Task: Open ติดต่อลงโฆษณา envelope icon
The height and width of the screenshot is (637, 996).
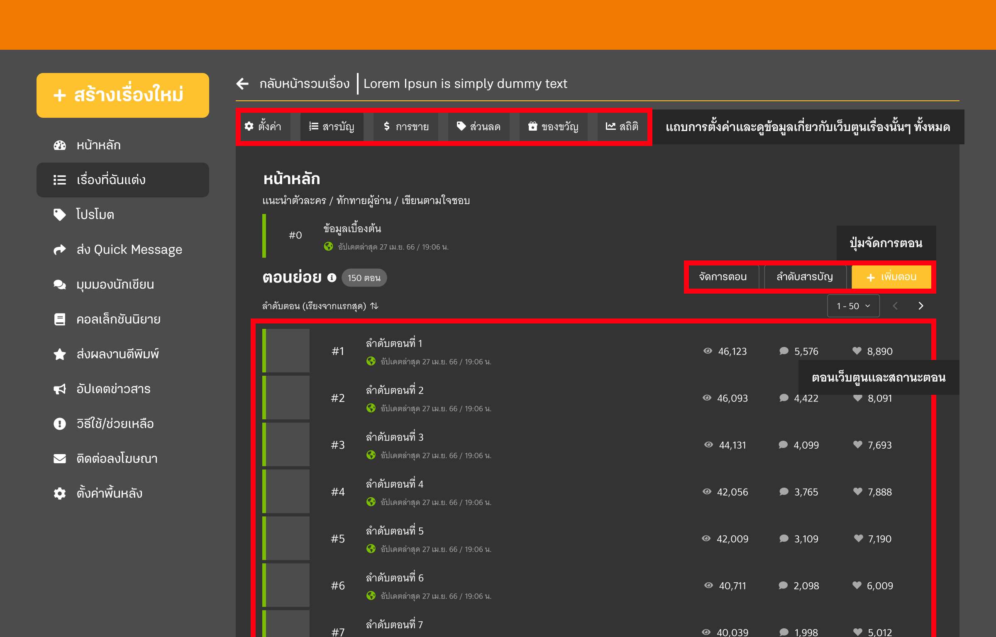Action: click(x=60, y=459)
